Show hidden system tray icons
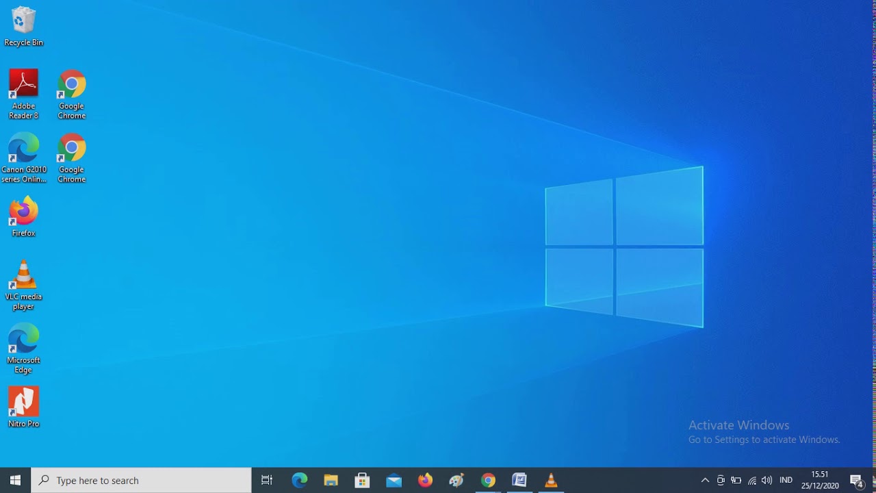This screenshot has width=876, height=493. pos(705,480)
